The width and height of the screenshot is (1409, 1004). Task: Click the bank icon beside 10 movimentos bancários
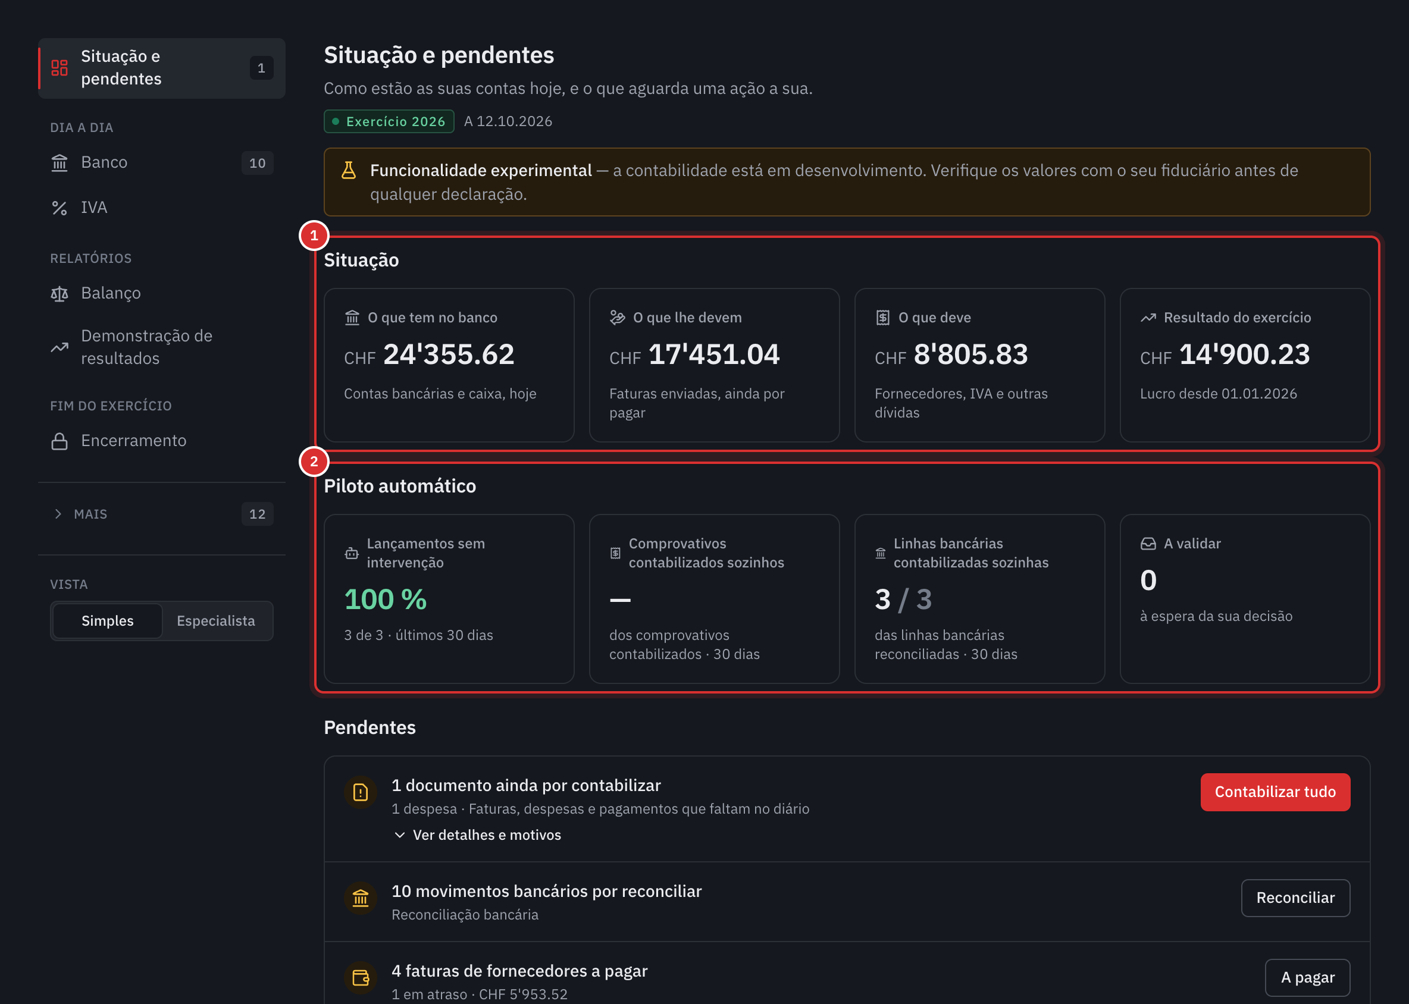coord(361,898)
